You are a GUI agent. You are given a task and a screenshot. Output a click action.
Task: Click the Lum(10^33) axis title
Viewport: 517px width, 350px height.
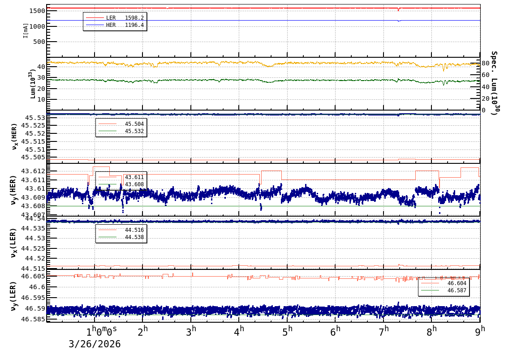(x=32, y=84)
